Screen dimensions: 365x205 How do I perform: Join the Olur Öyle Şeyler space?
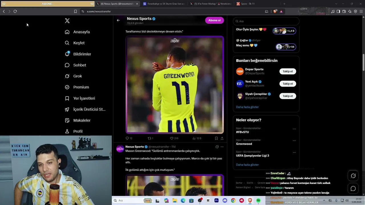(x=284, y=31)
